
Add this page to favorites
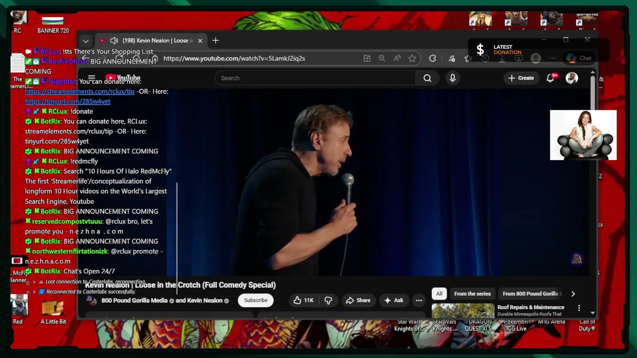click(412, 58)
